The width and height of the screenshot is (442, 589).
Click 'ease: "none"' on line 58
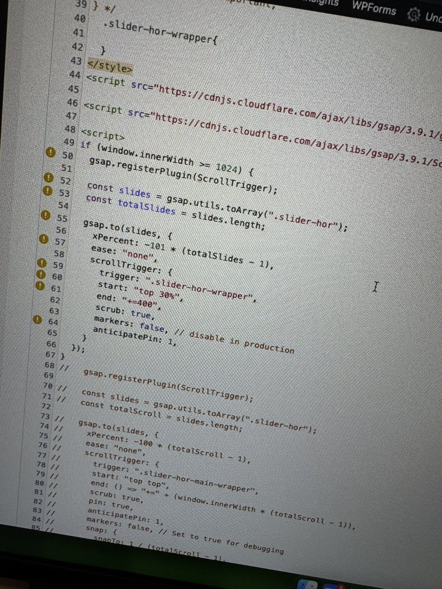click(x=123, y=252)
